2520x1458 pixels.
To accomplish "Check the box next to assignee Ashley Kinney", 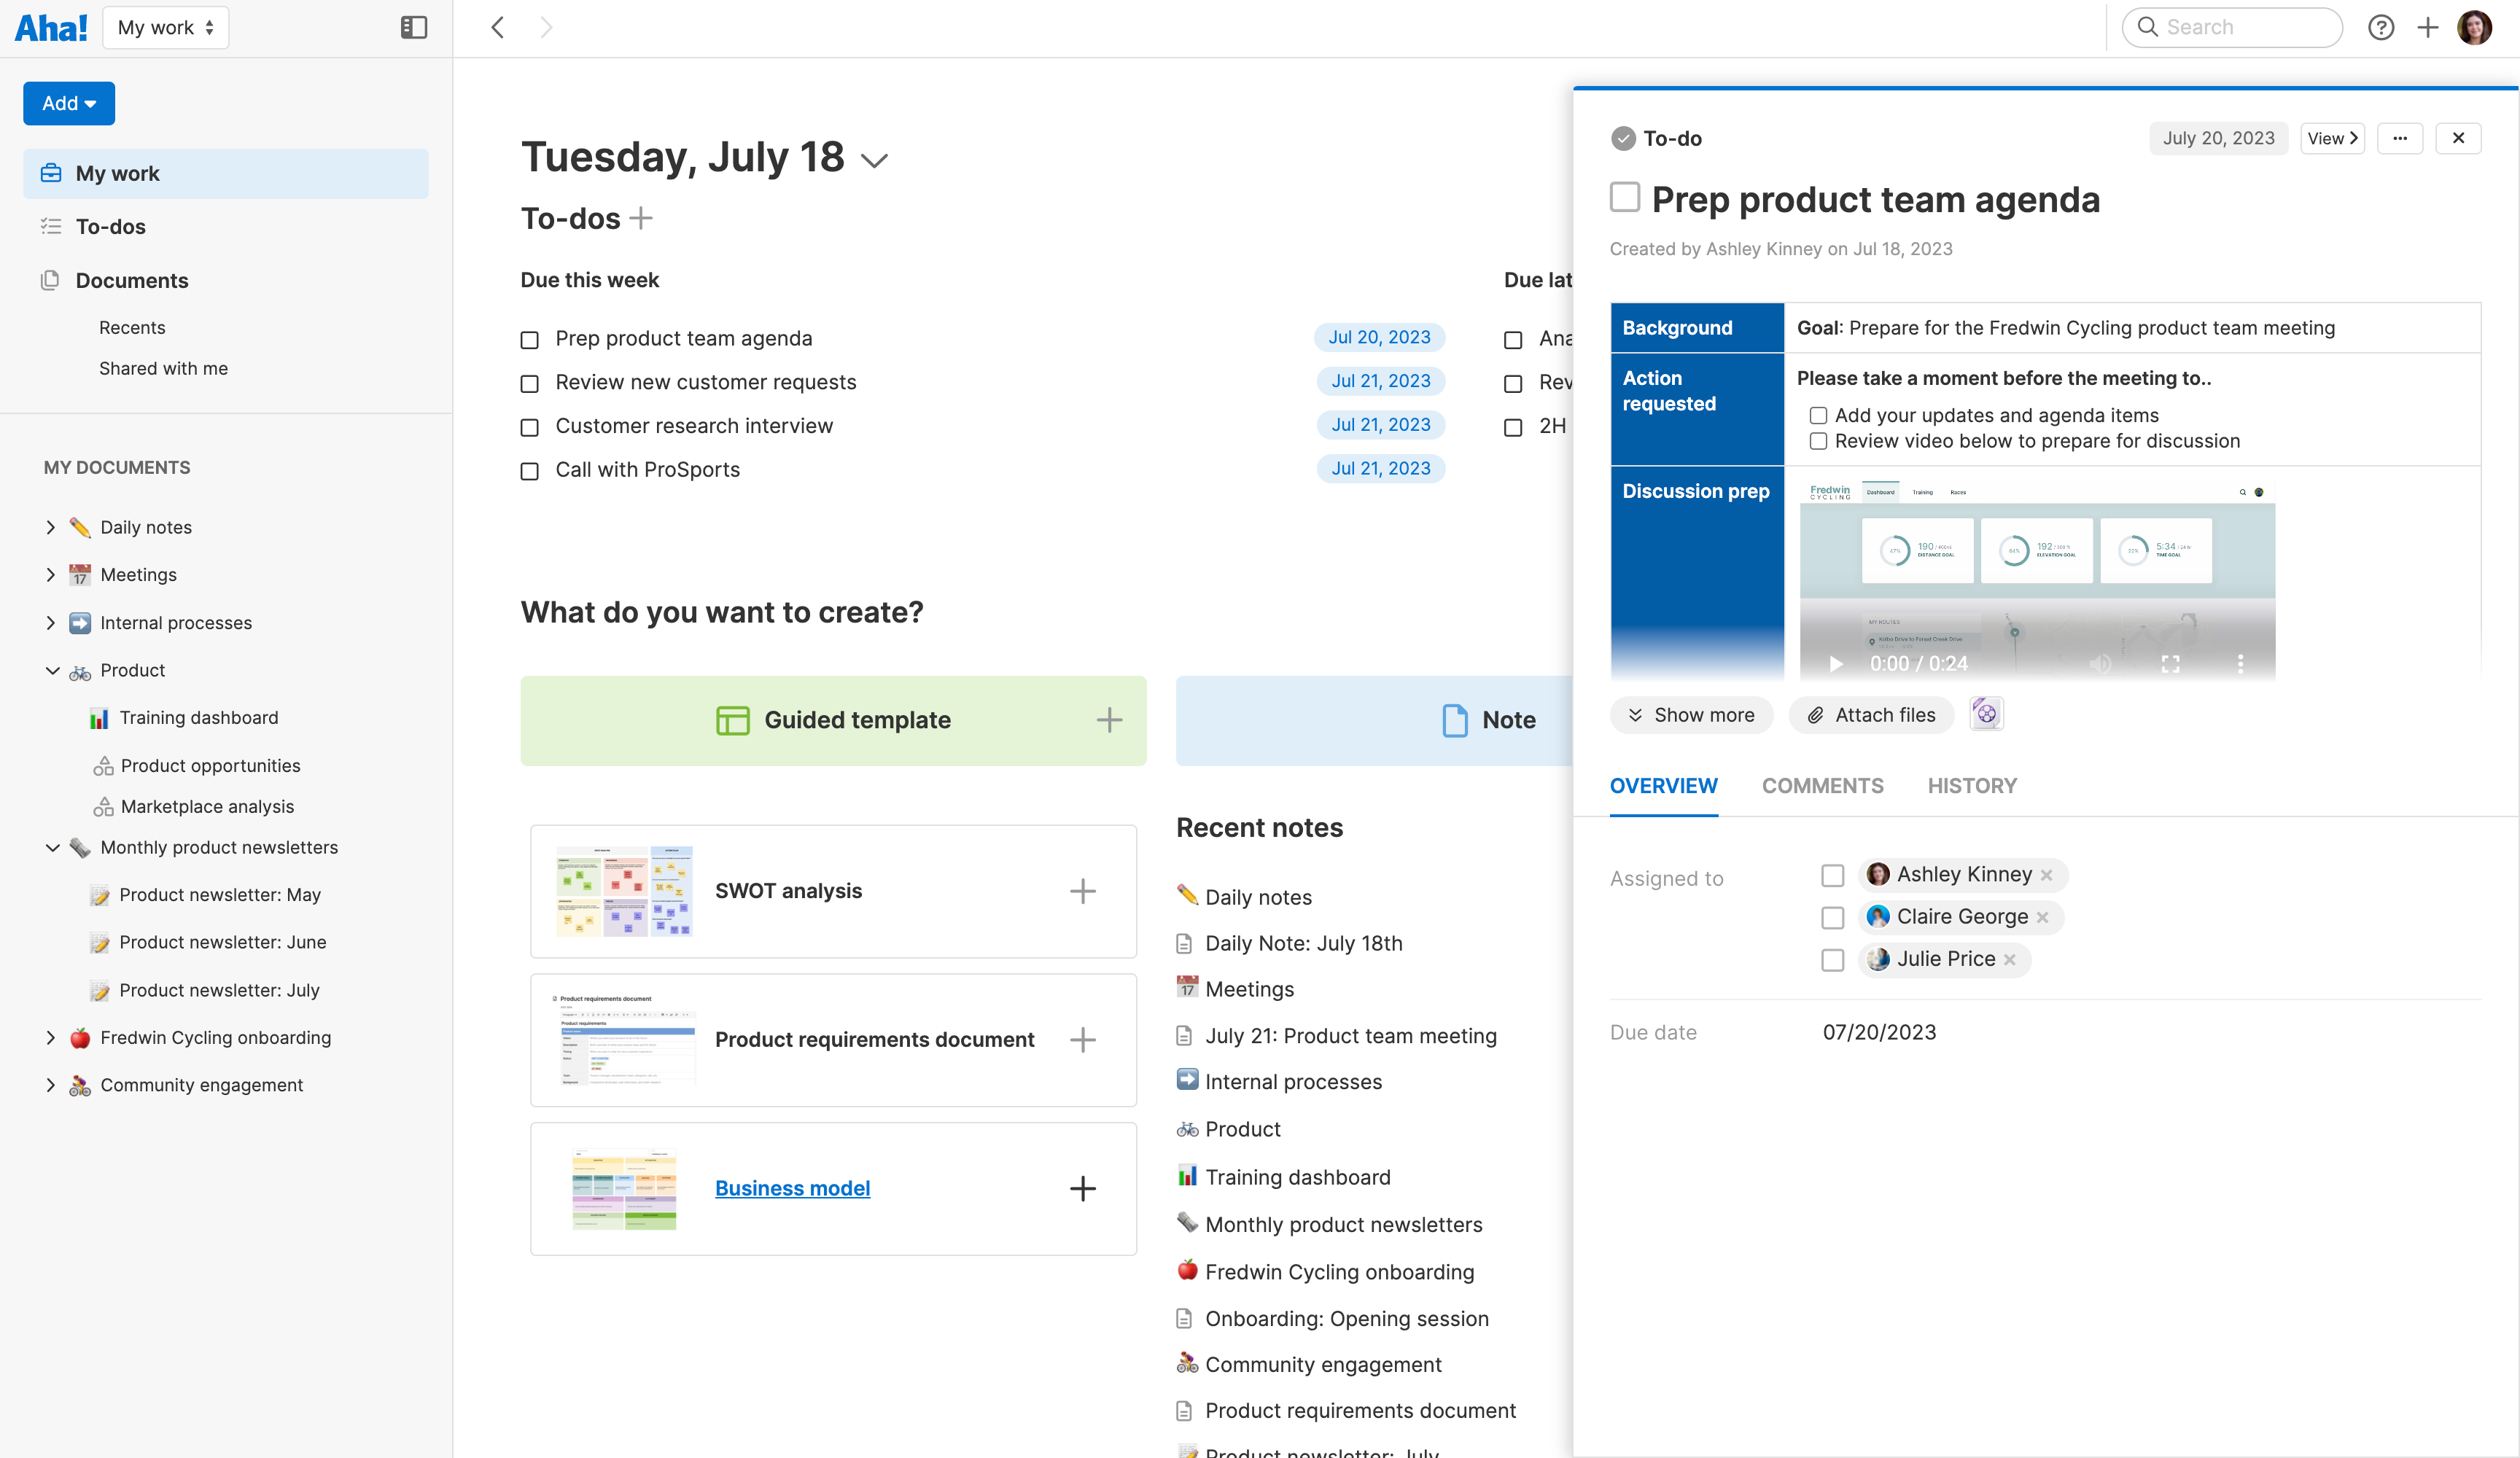I will (x=1833, y=876).
